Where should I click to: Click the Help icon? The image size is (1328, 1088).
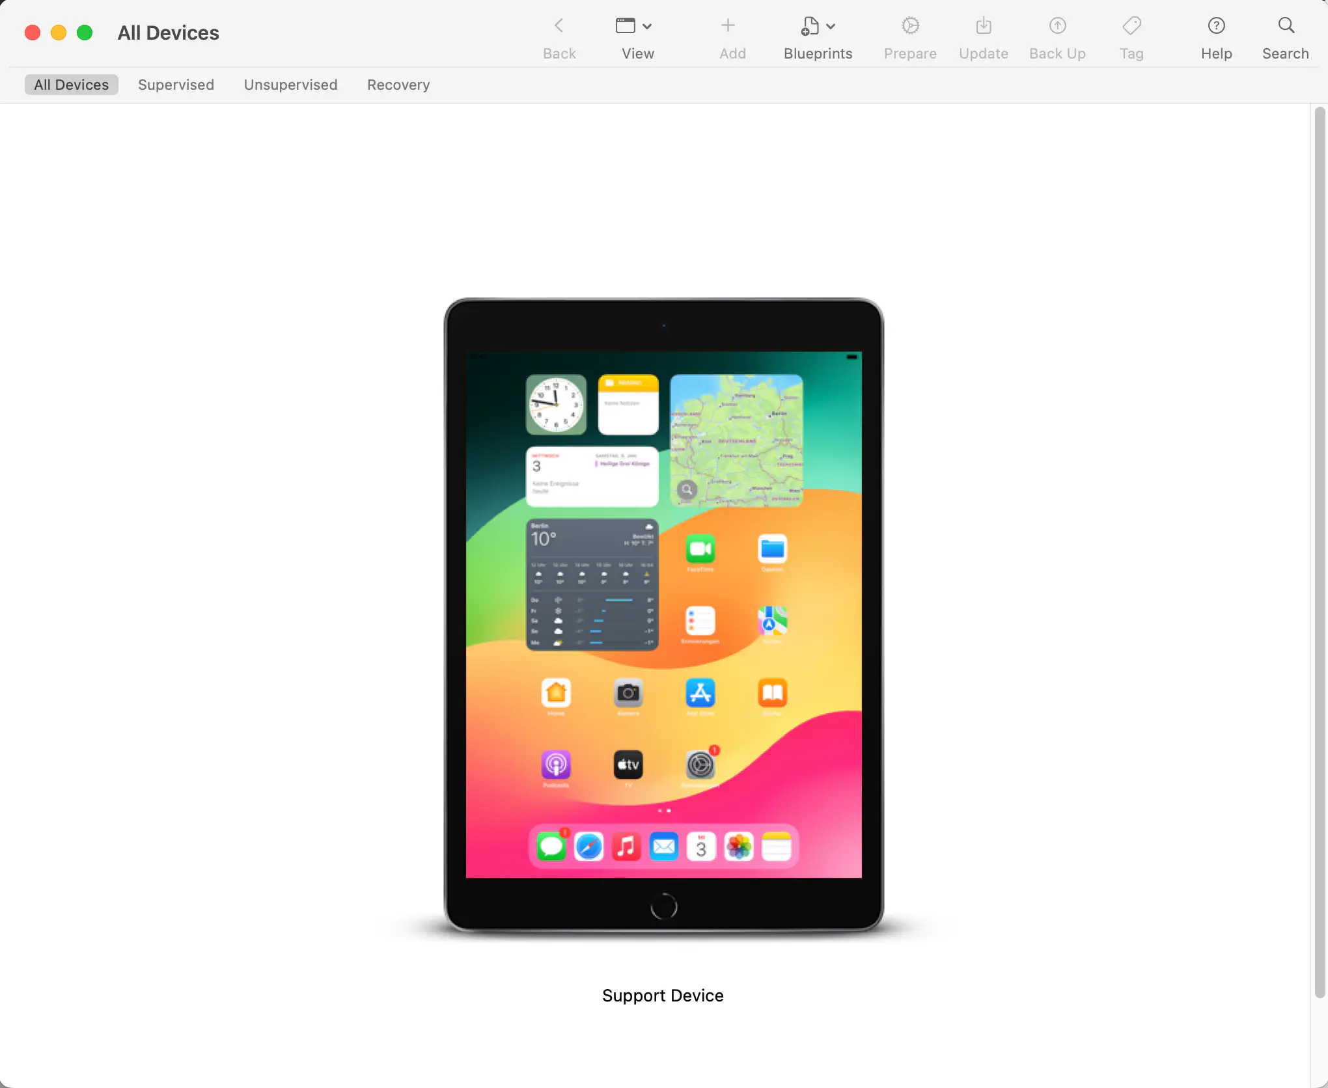pyautogui.click(x=1216, y=26)
